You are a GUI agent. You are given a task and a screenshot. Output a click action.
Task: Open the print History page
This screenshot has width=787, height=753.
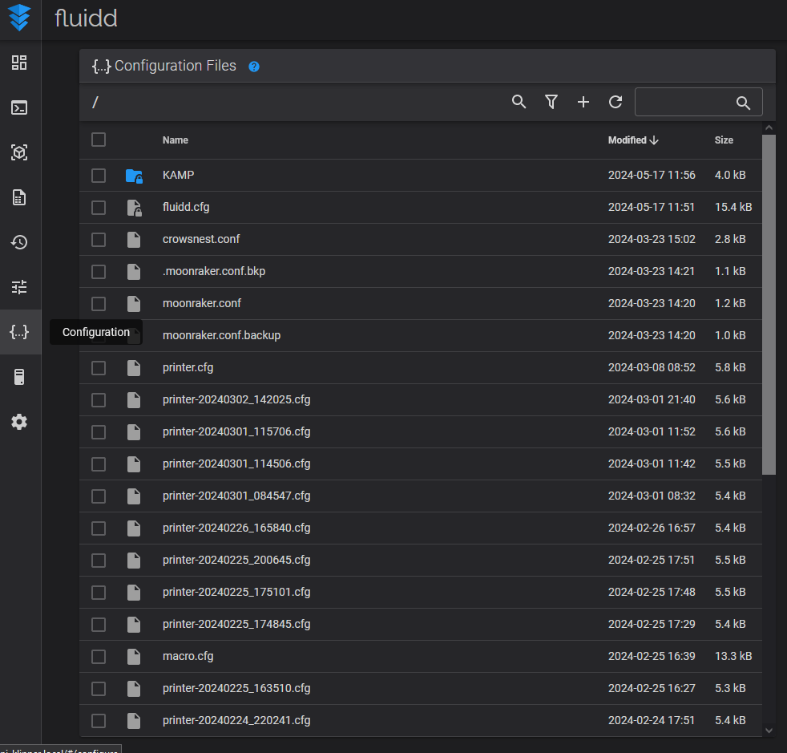tap(19, 242)
